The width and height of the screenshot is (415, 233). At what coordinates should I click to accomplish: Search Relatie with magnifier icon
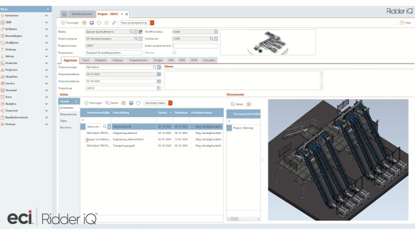[x=131, y=32]
